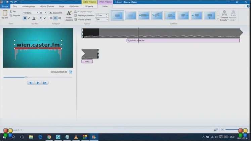Open Microsoft Edge from taskbar
The image size is (251, 141).
[40, 137]
